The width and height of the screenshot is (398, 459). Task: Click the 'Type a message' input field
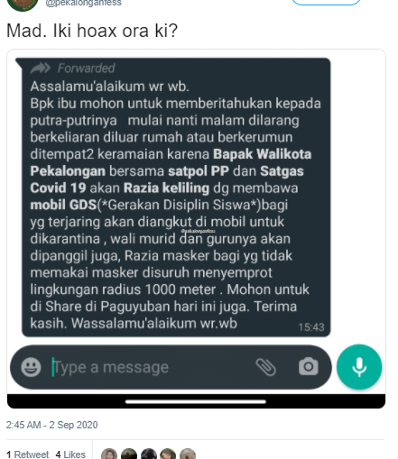click(151, 367)
